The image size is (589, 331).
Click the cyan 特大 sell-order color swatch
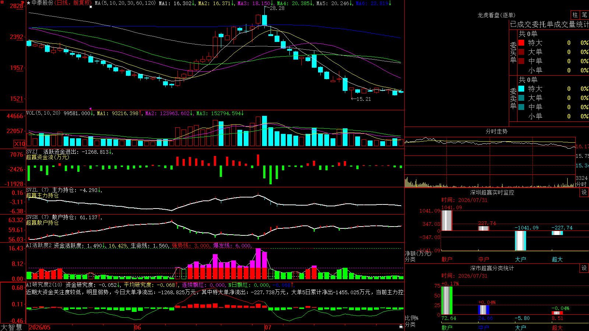tap(521, 89)
